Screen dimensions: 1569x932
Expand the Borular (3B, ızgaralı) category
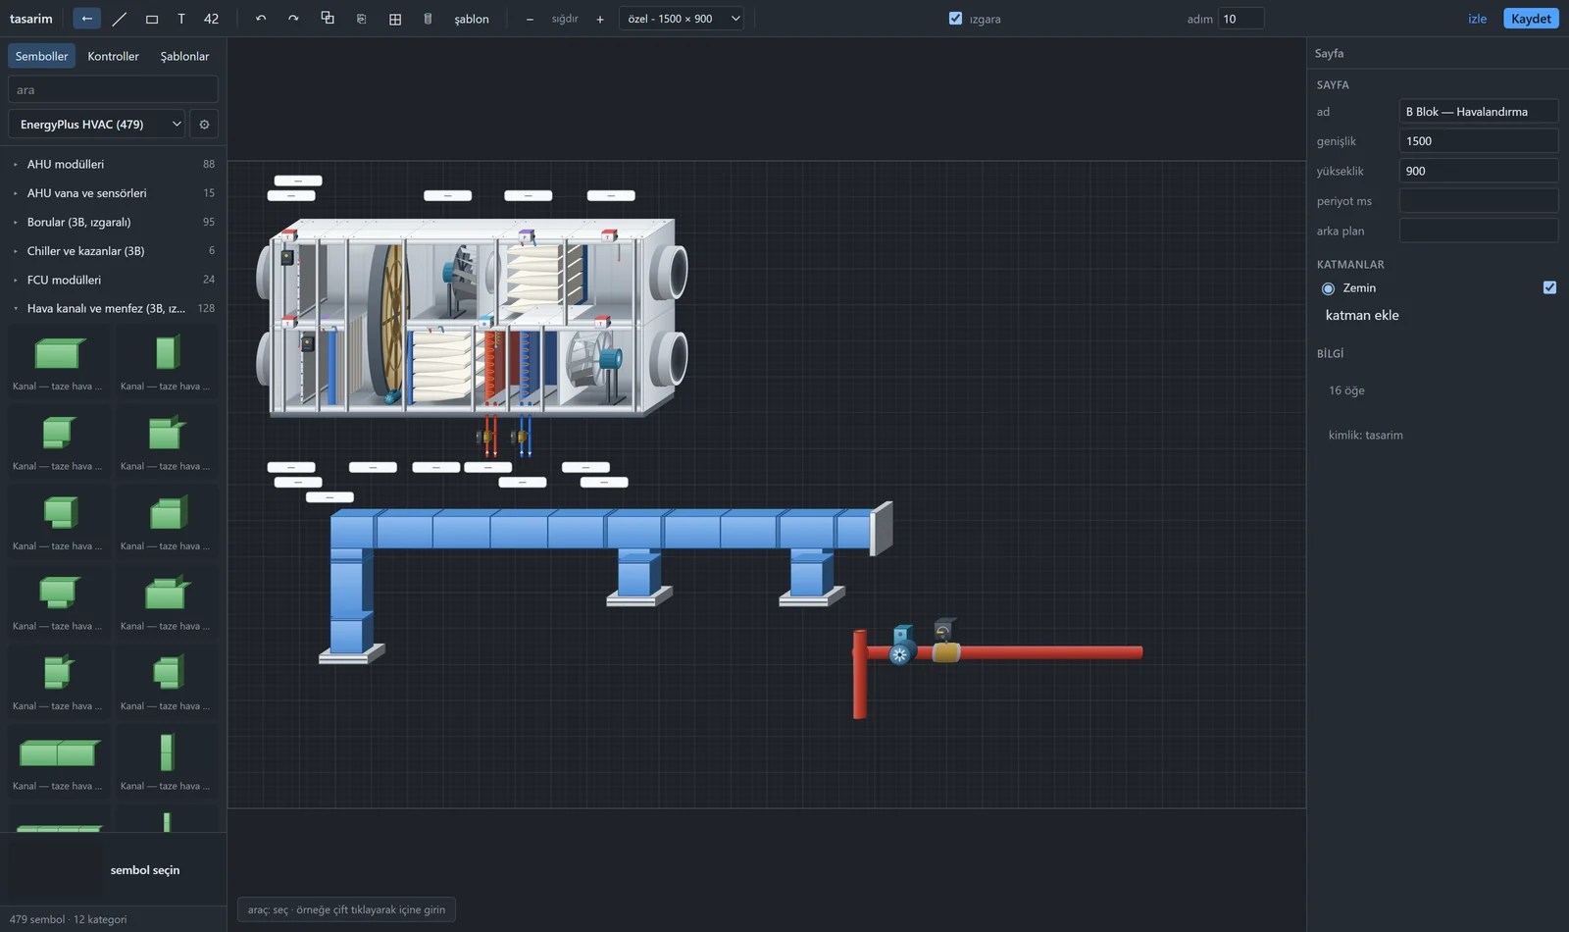pyautogui.click(x=113, y=222)
